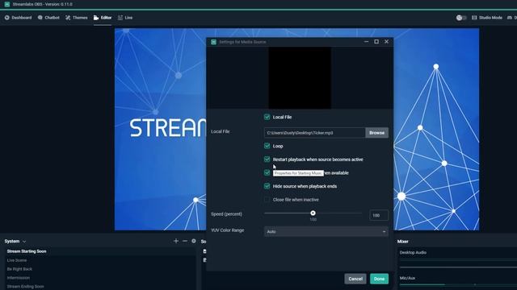517x290 pixels.
Task: Toggle Restart playback when source becomes active
Action: coord(267,159)
